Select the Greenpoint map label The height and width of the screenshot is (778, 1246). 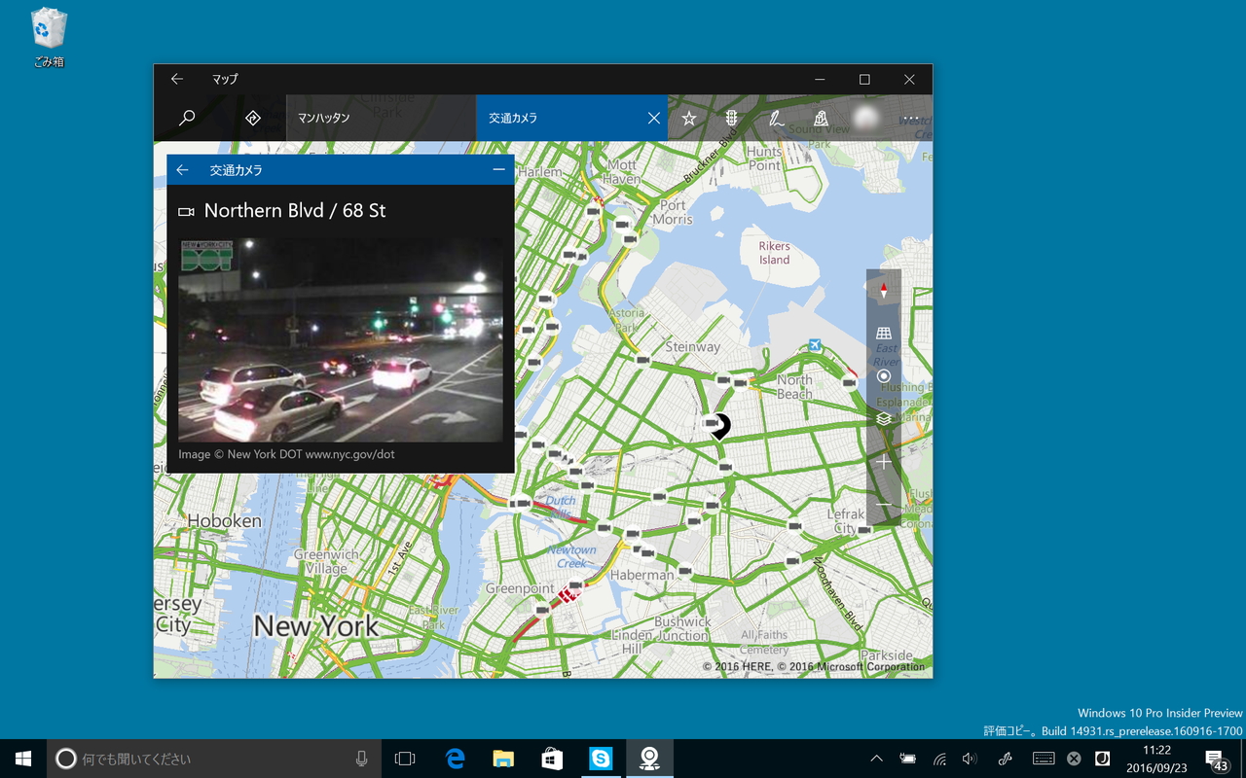(x=520, y=589)
